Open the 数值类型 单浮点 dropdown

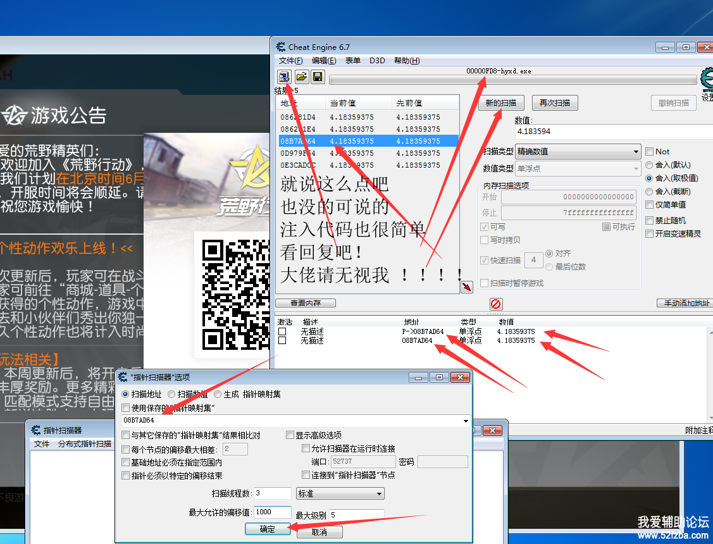point(578,169)
